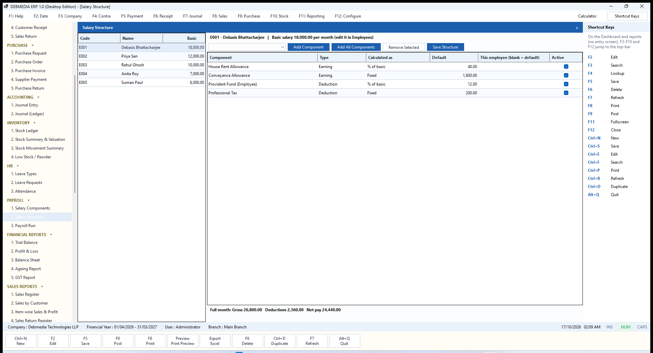This screenshot has height=353, width=653.
Task: Click the Add Component button
Action: coord(308,47)
